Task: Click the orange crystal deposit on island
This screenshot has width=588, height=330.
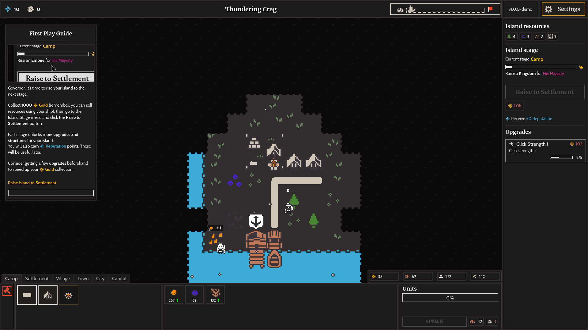Action: coord(215,239)
